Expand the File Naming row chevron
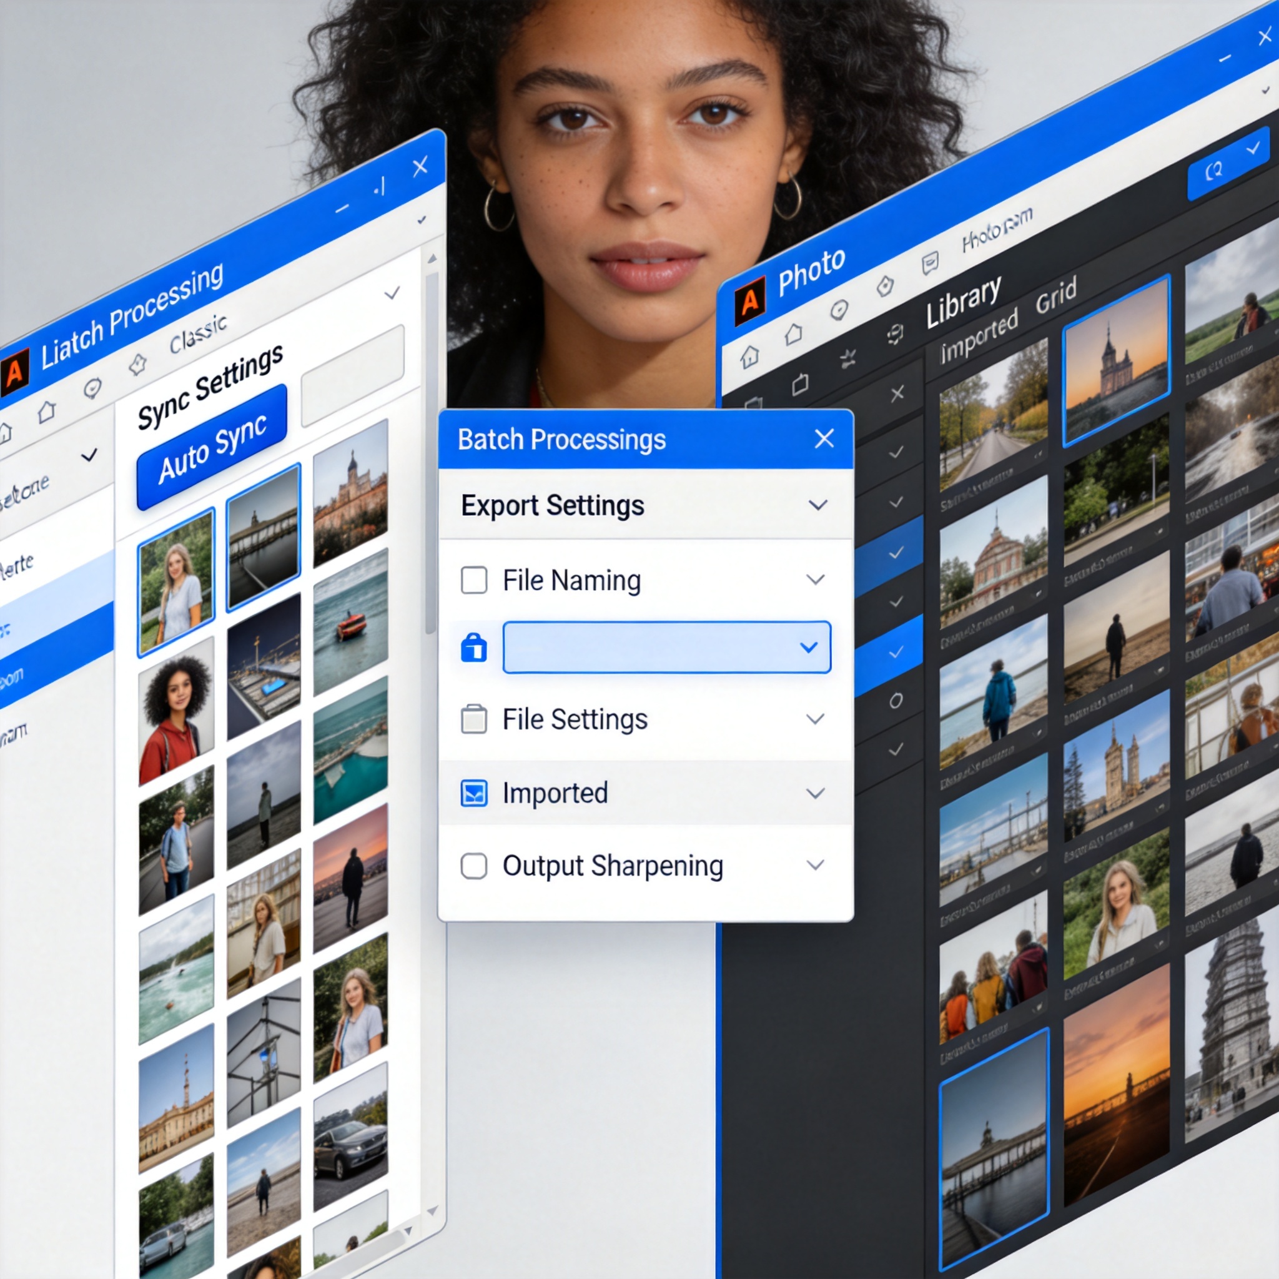The width and height of the screenshot is (1279, 1279). 816,580
